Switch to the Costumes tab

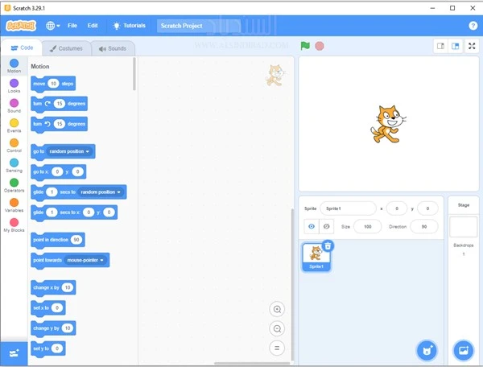click(66, 48)
